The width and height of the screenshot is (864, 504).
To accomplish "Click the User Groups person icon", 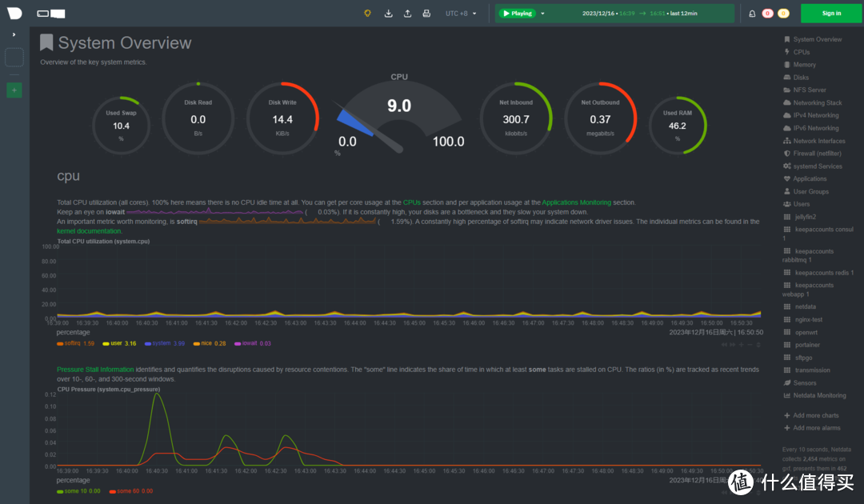I will click(x=787, y=191).
